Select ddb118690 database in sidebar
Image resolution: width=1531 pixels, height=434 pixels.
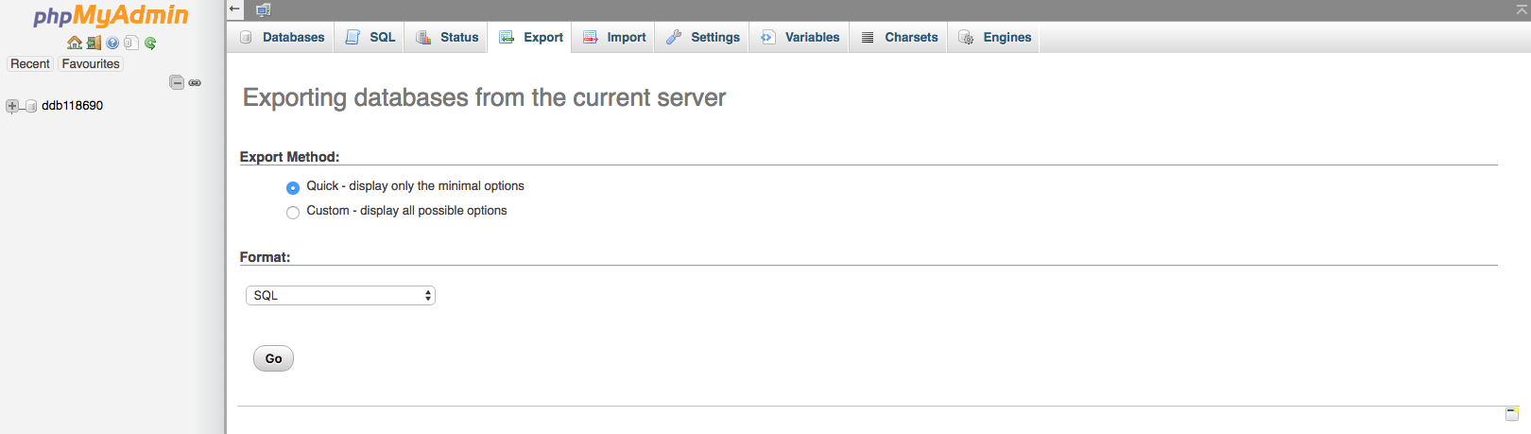(72, 106)
